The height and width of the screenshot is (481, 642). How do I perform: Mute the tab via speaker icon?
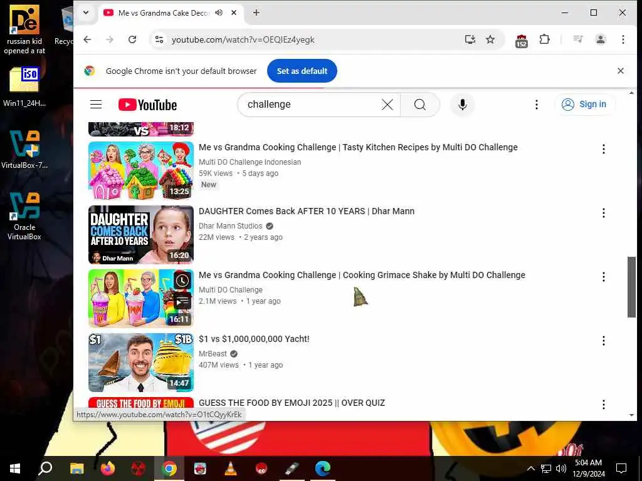pyautogui.click(x=219, y=13)
